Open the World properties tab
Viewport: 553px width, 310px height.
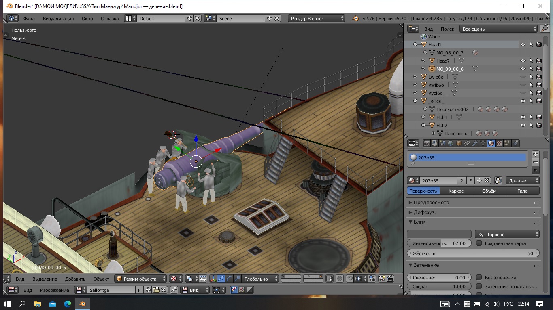click(x=451, y=143)
